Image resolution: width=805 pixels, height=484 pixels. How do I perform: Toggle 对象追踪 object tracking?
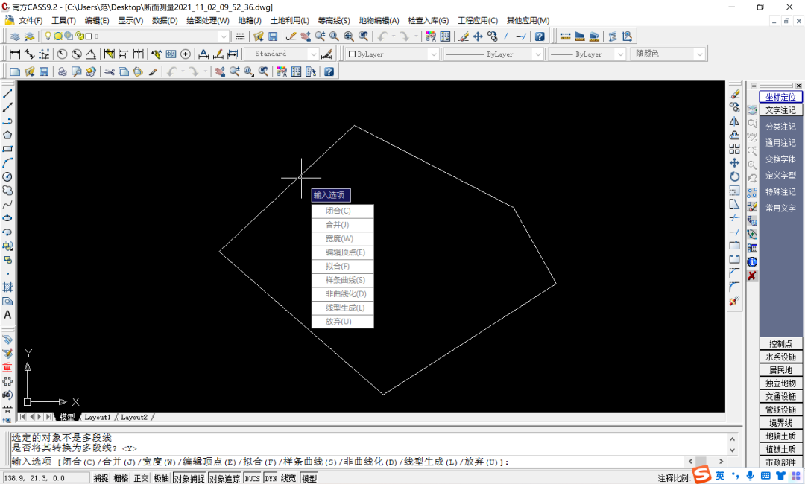(x=224, y=478)
